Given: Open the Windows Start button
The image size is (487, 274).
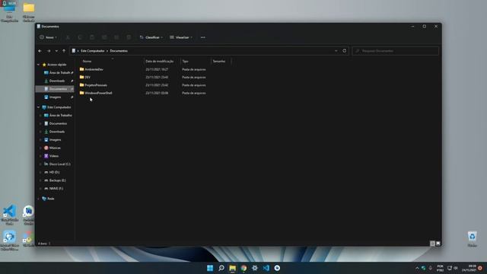Looking at the screenshot, I should pos(210,268).
